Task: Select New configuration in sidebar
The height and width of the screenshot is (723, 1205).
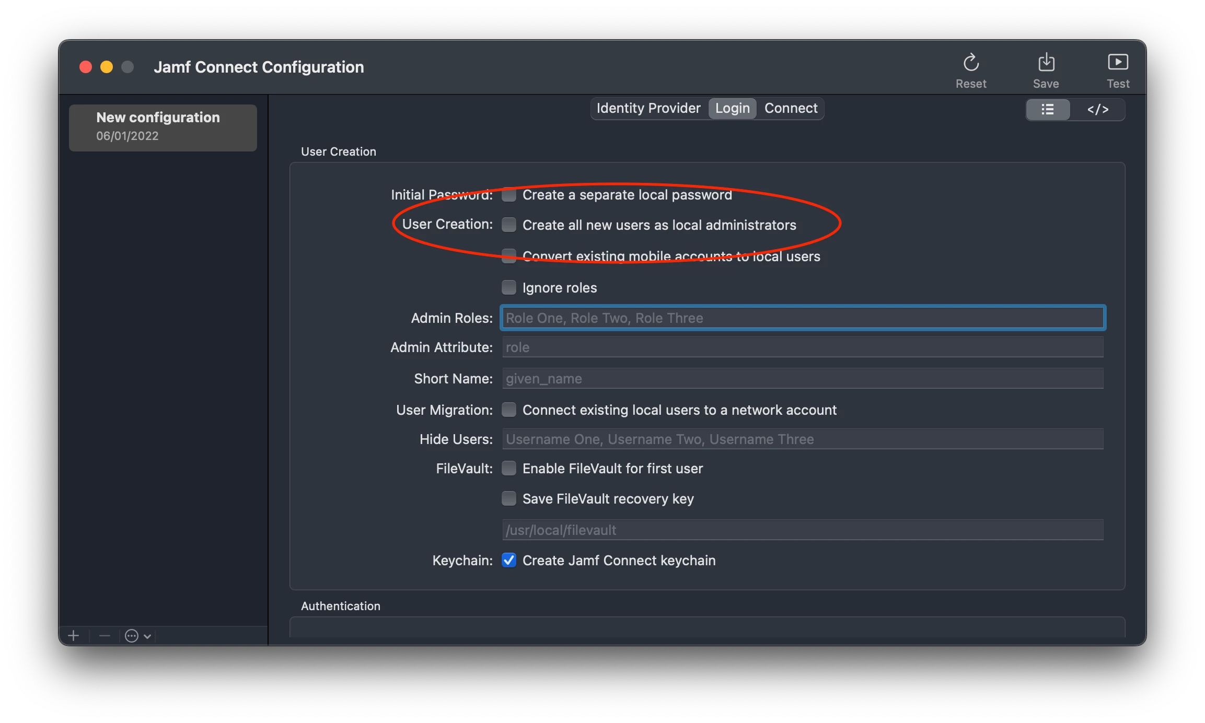Action: pyautogui.click(x=163, y=127)
